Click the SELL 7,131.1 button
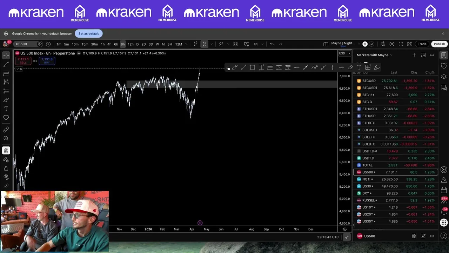This screenshot has width=449, height=253. tap(23, 60)
